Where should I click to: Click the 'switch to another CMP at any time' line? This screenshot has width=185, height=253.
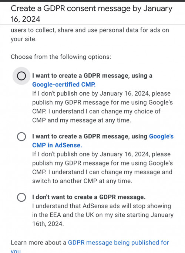[82, 181]
